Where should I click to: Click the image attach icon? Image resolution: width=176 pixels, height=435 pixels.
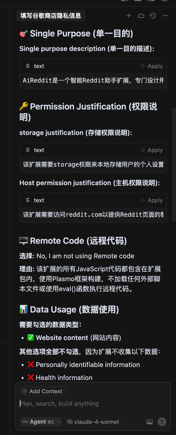150,422
